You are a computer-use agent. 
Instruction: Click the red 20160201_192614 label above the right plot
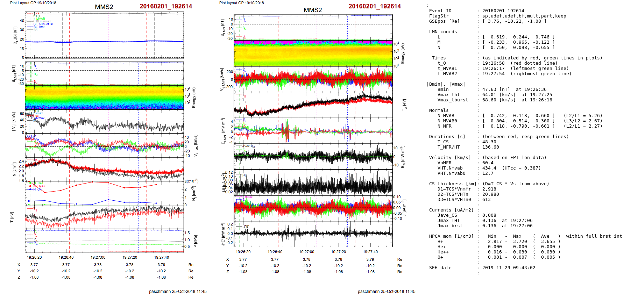(374, 6)
